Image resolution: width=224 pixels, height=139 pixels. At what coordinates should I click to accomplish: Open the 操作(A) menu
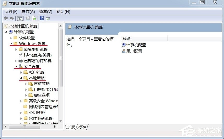pos(28,12)
